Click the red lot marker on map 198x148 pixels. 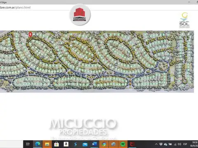[30, 35]
